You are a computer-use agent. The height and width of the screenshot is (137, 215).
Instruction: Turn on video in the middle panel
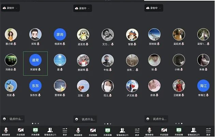tap(93, 132)
